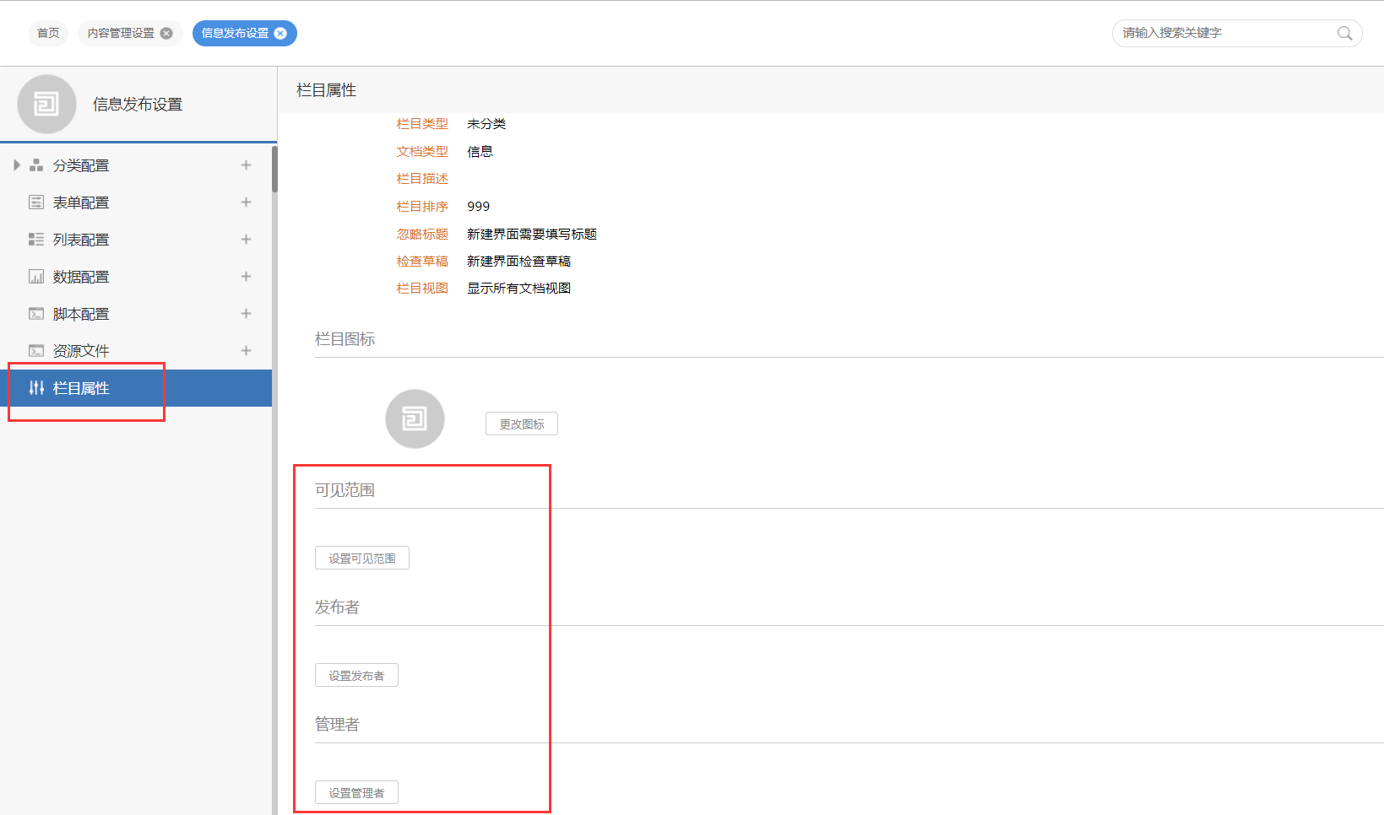Image resolution: width=1384 pixels, height=815 pixels.
Task: Select the 栏目属性 sidebar item
Action: [x=81, y=388]
